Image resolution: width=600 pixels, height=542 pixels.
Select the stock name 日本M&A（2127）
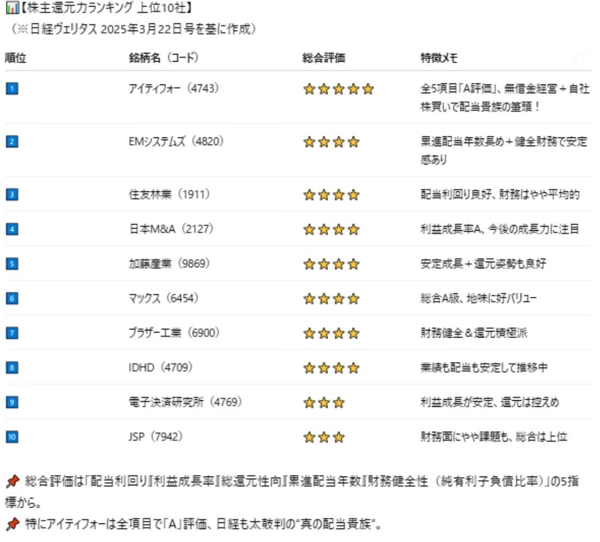point(172,229)
